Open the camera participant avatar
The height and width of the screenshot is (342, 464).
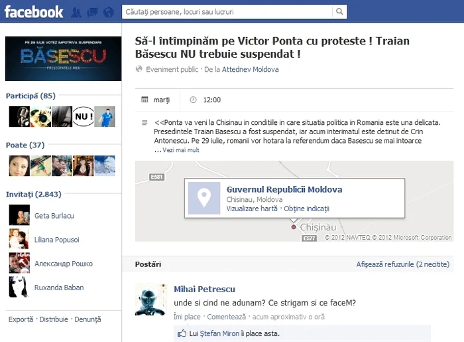pyautogui.click(x=40, y=116)
